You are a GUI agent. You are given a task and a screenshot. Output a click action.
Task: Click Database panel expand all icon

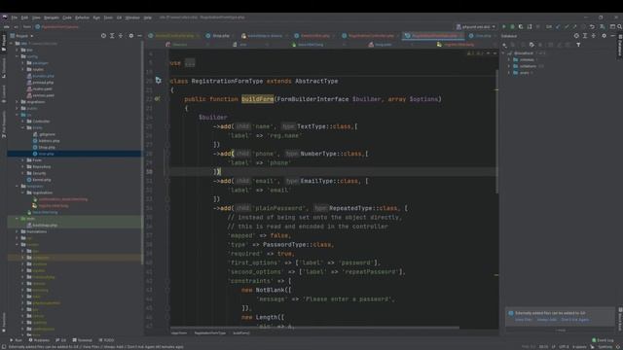(585, 36)
